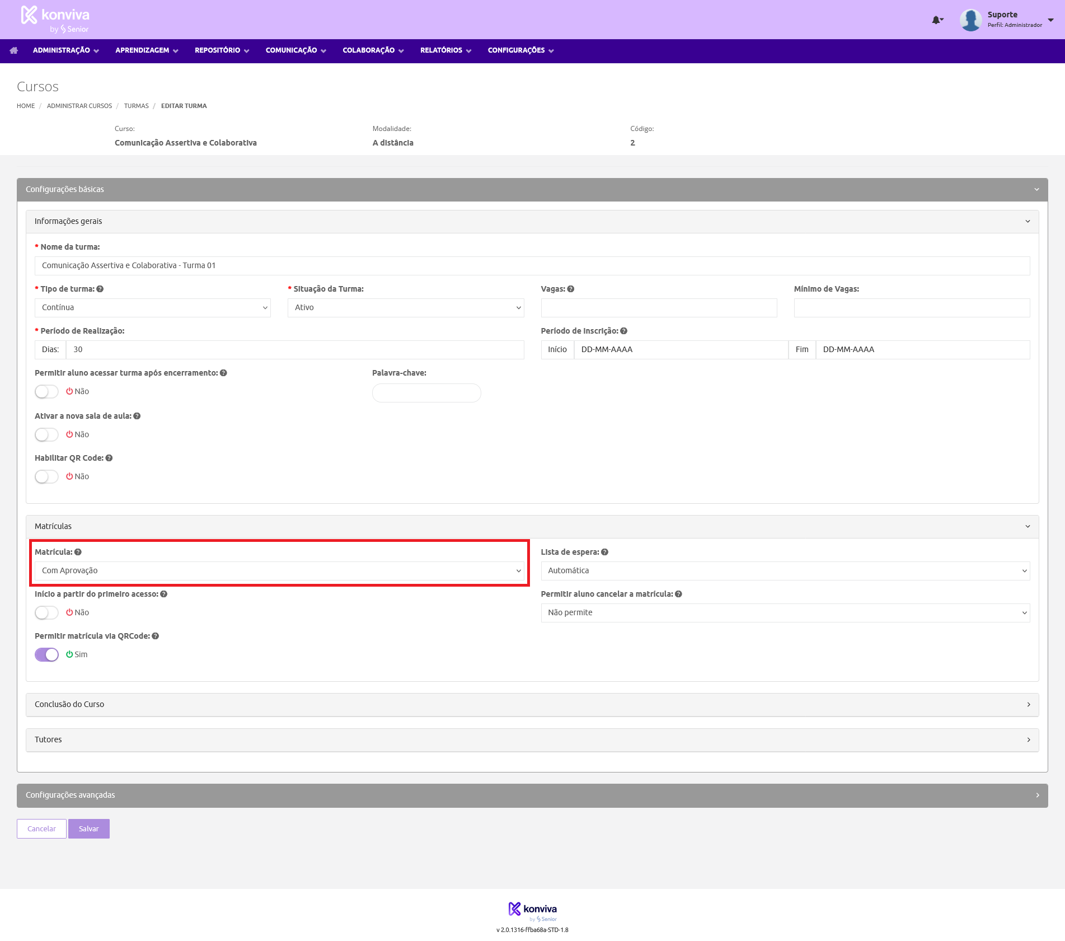1065x941 pixels.
Task: Toggle Ativar a nova sala de aula switch
Action: point(46,434)
